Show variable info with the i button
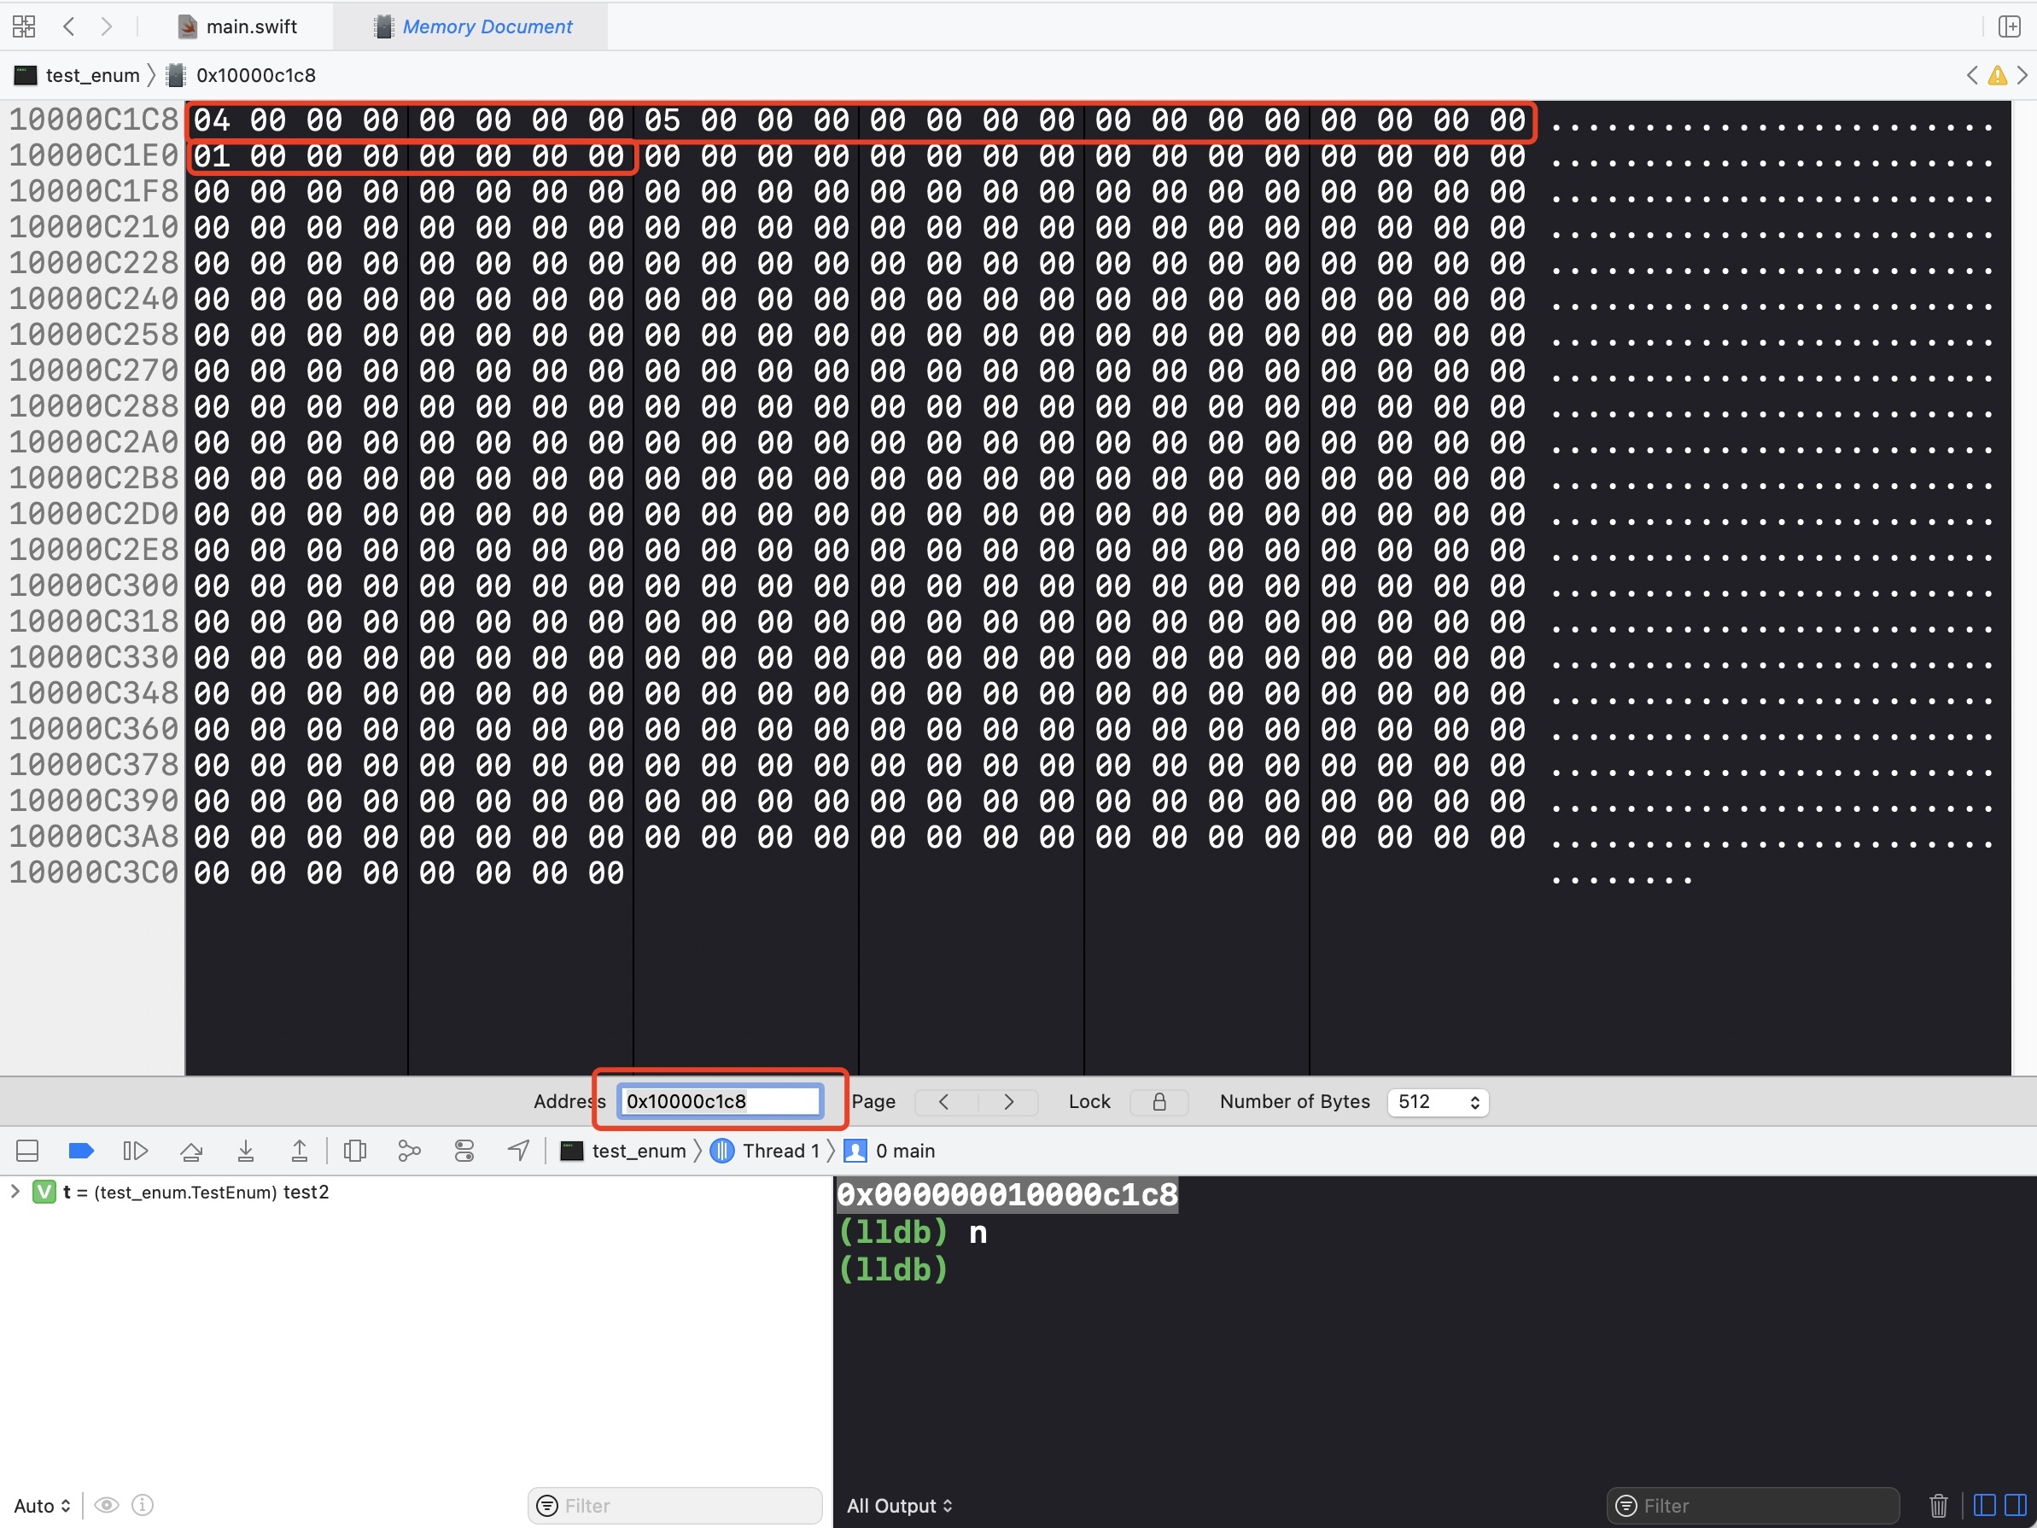The height and width of the screenshot is (1528, 2037). tap(143, 1505)
